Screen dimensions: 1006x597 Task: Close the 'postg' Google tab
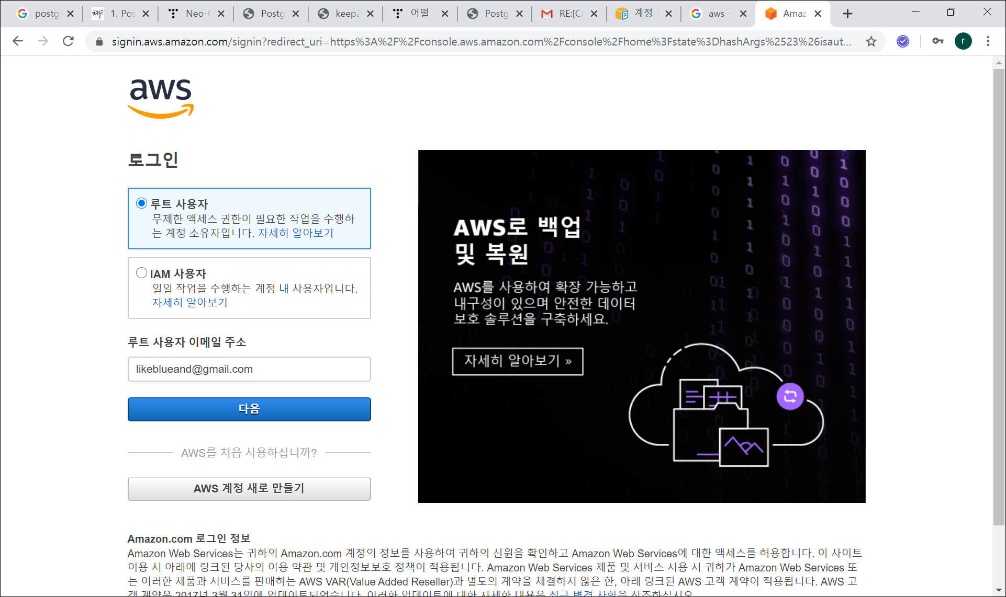71,14
